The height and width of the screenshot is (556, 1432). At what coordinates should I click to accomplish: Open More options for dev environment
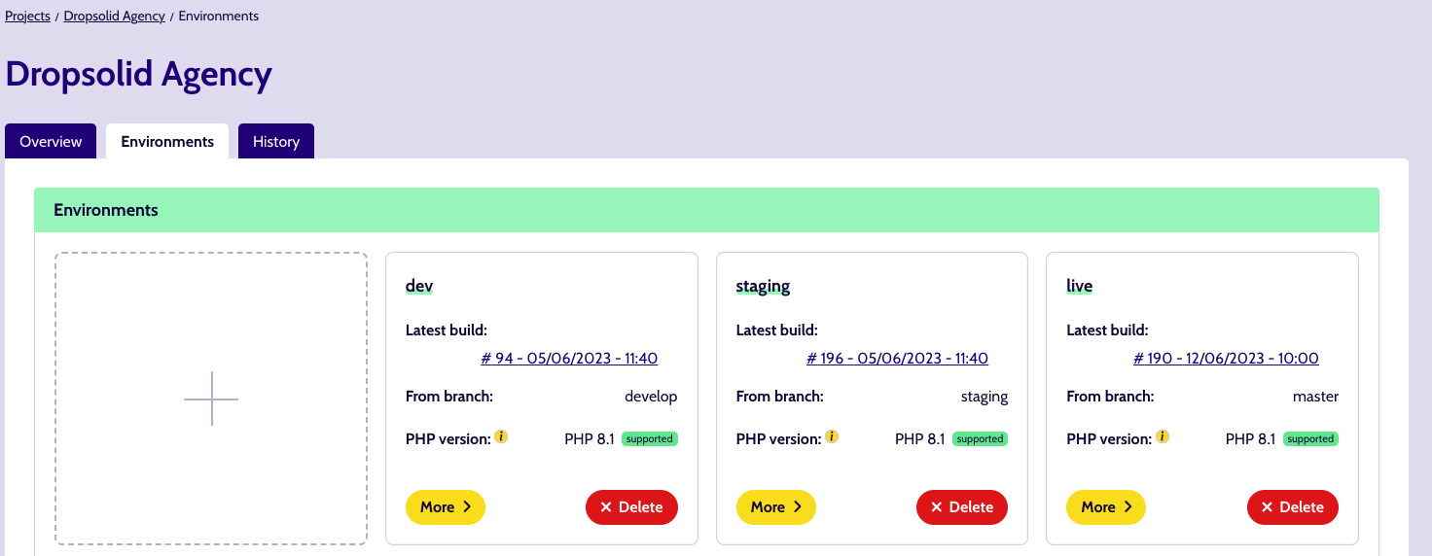[446, 506]
